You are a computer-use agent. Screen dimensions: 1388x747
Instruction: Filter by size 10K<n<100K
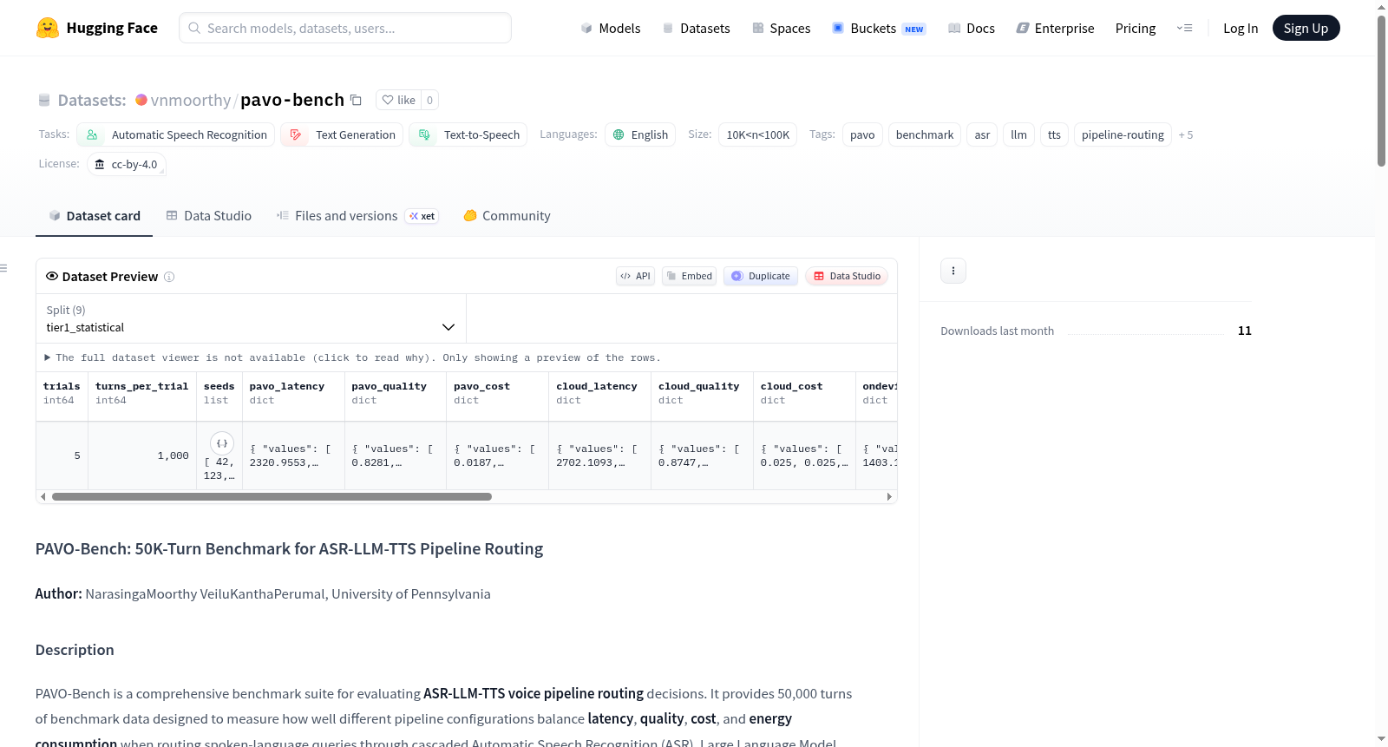(x=758, y=134)
